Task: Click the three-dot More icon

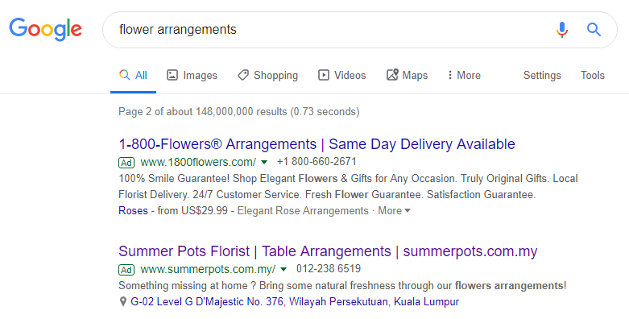Action: tap(449, 75)
